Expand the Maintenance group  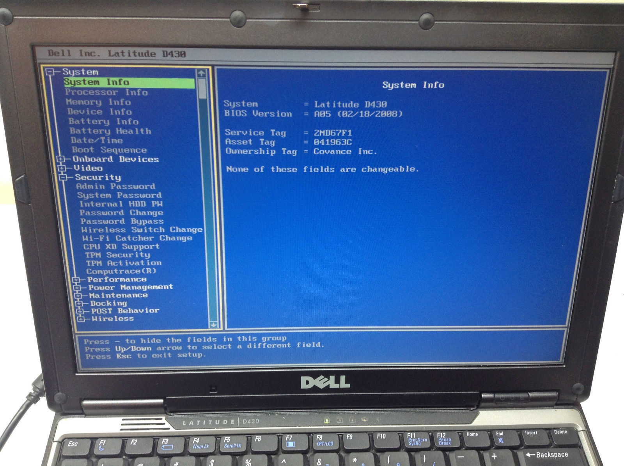tap(78, 296)
